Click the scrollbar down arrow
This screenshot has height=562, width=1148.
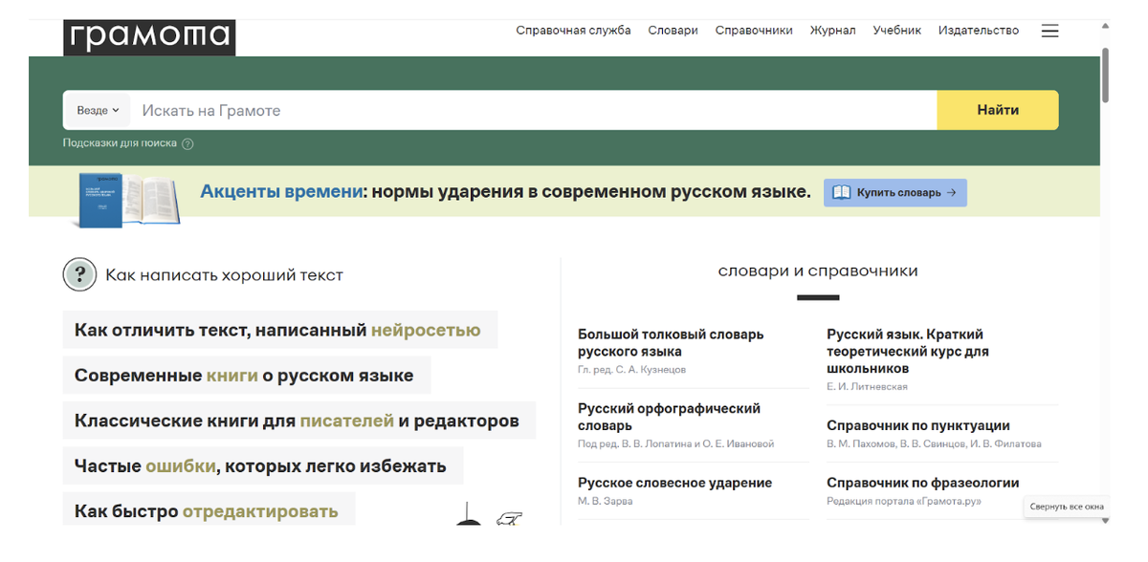tap(1105, 521)
